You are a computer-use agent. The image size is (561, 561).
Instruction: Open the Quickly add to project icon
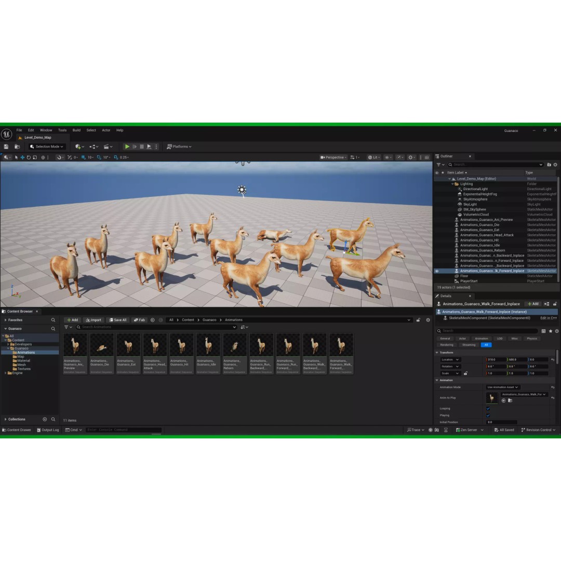tap(79, 146)
